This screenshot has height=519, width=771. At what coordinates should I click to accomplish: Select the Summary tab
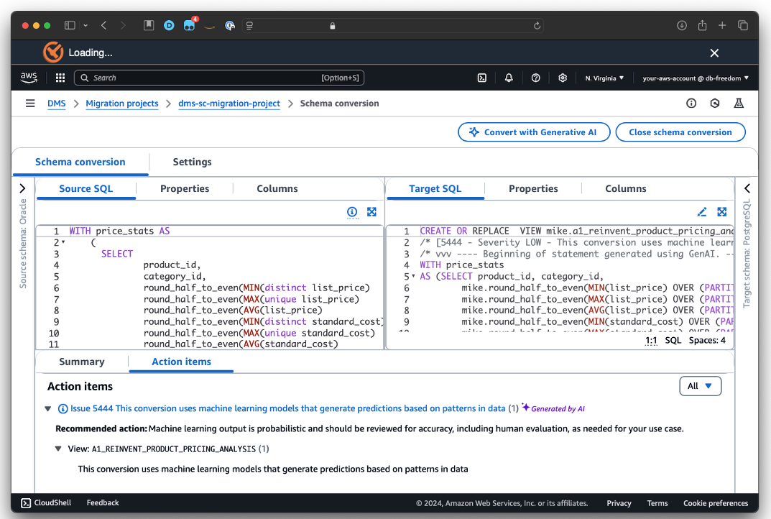pos(82,362)
